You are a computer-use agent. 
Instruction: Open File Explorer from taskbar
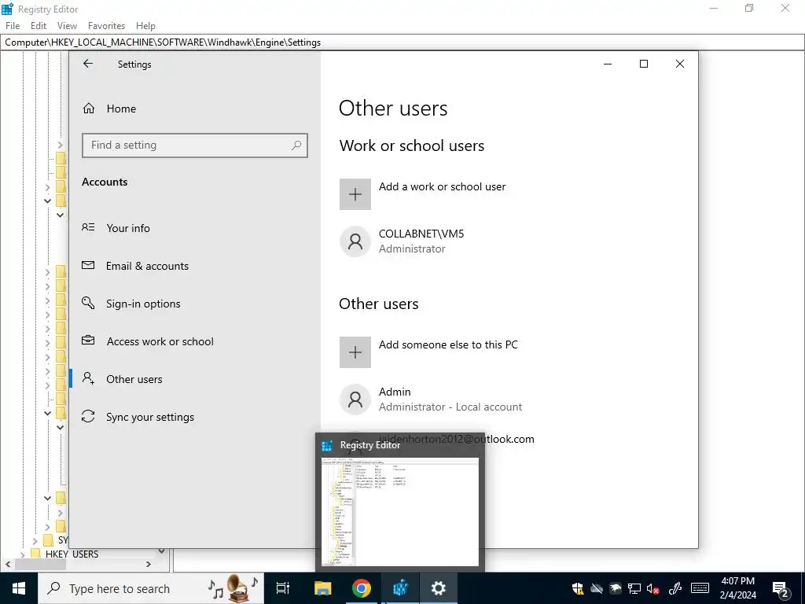click(x=323, y=588)
